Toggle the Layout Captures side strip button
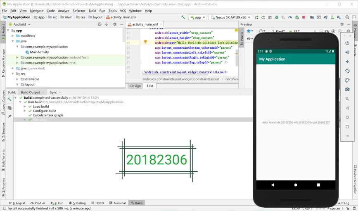 click(3, 102)
